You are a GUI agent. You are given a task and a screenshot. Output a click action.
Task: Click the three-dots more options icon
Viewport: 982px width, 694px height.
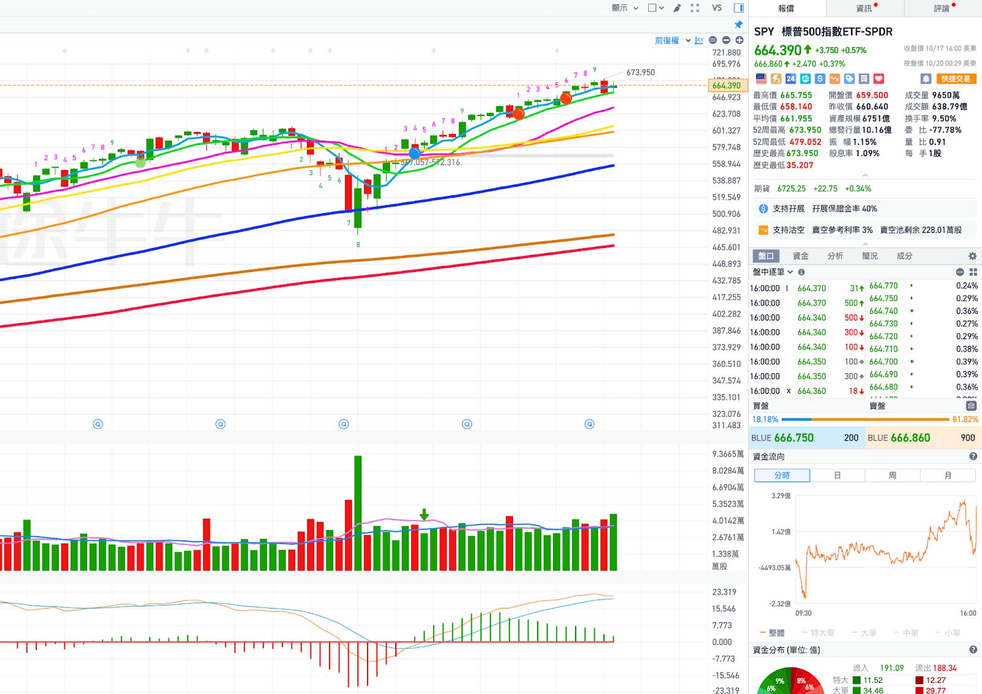(960, 272)
